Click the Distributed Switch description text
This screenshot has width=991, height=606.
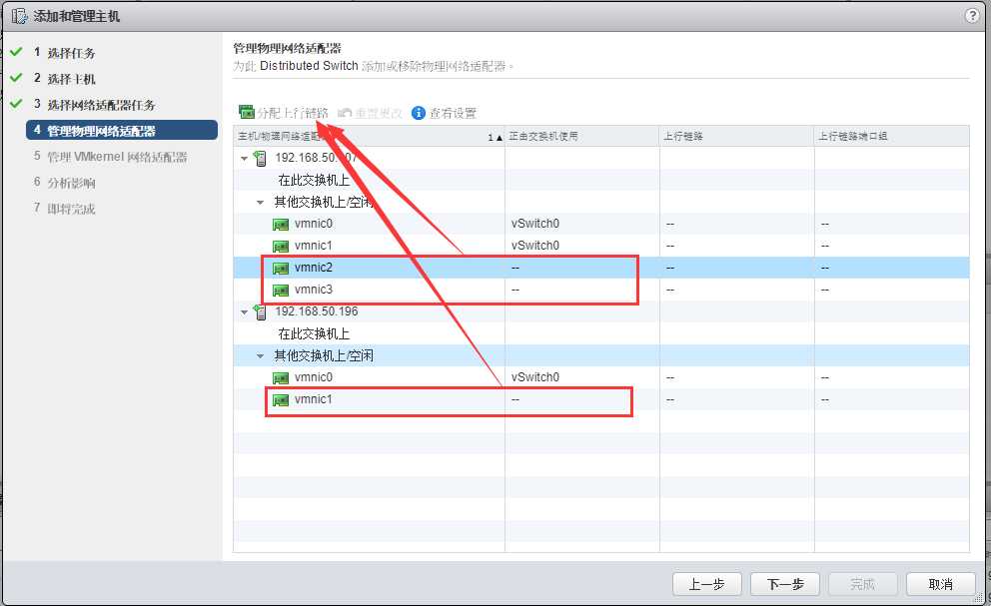[x=373, y=66]
